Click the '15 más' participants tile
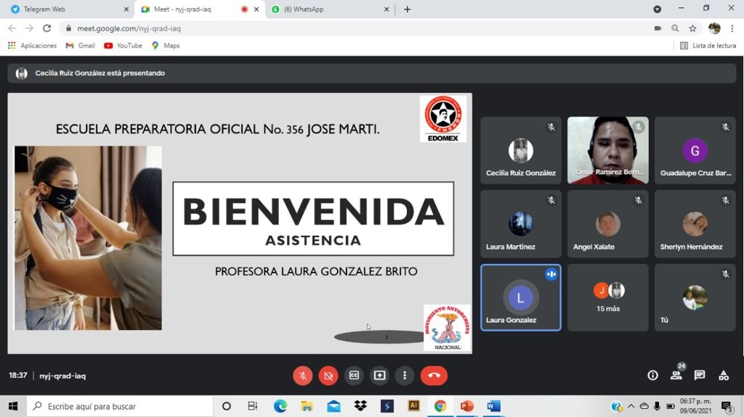This screenshot has height=417, width=744. pos(607,297)
